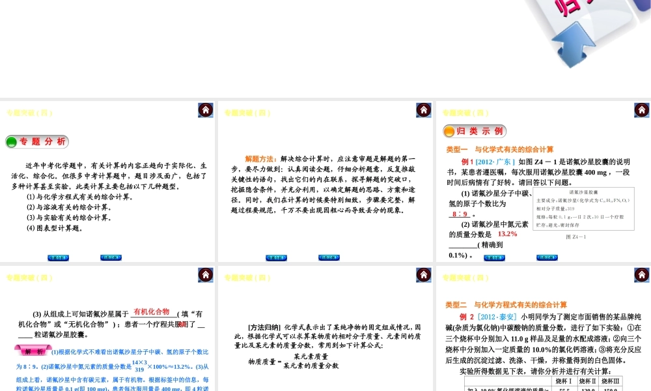
Task: Click the 烧杯Ⅲ table header cell
Action: [x=611, y=381]
